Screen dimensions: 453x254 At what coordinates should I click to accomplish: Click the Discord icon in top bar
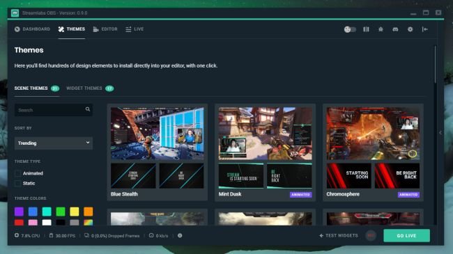pos(395,29)
